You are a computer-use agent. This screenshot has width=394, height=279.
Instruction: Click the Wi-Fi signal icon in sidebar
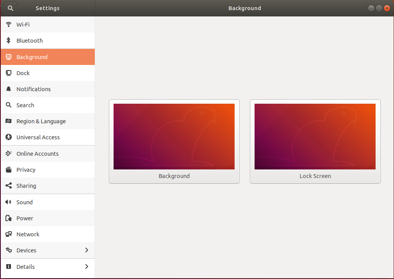click(9, 24)
